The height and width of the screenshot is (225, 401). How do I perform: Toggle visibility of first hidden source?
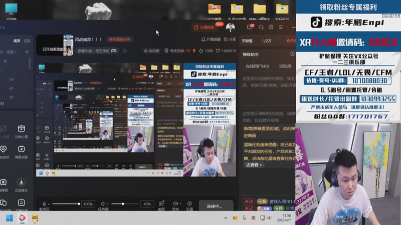pyautogui.click(x=11, y=79)
